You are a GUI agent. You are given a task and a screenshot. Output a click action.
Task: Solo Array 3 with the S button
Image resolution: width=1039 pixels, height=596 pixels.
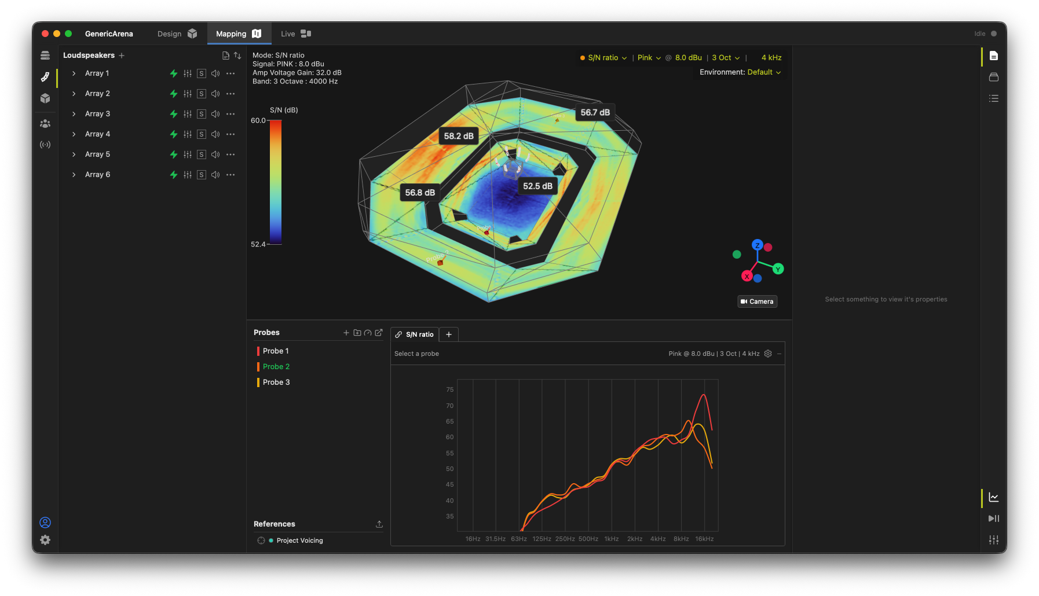202,114
